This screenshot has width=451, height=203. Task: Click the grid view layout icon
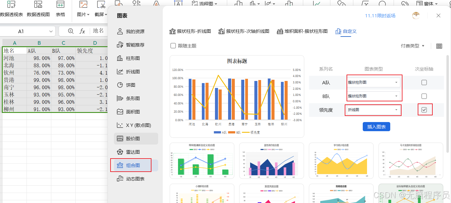[x=439, y=46]
